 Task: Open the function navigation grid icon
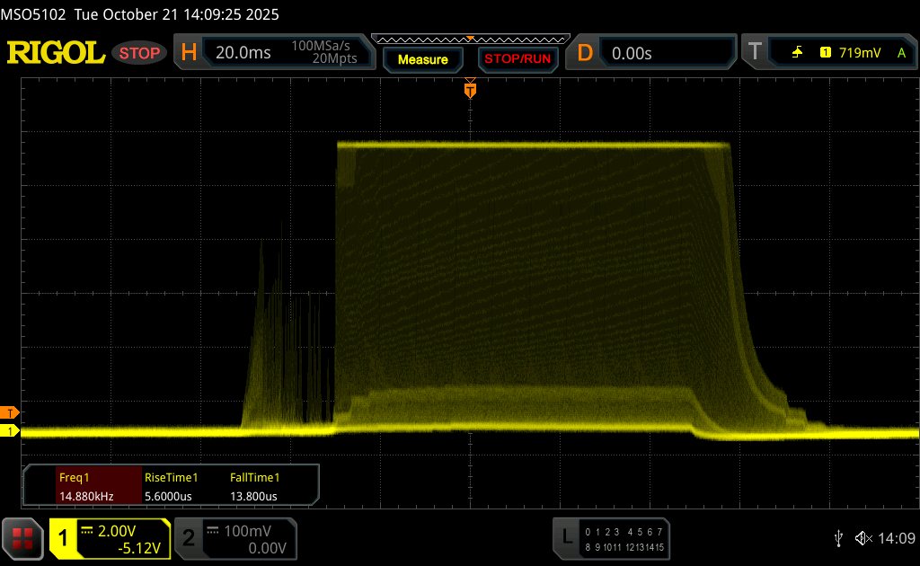pos(22,537)
